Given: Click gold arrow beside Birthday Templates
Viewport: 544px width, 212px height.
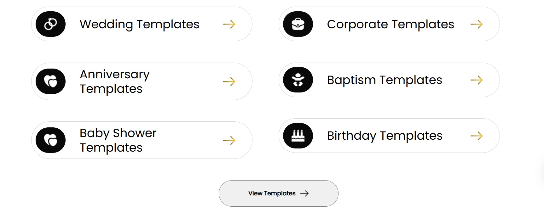Looking at the screenshot, I should pyautogui.click(x=477, y=136).
